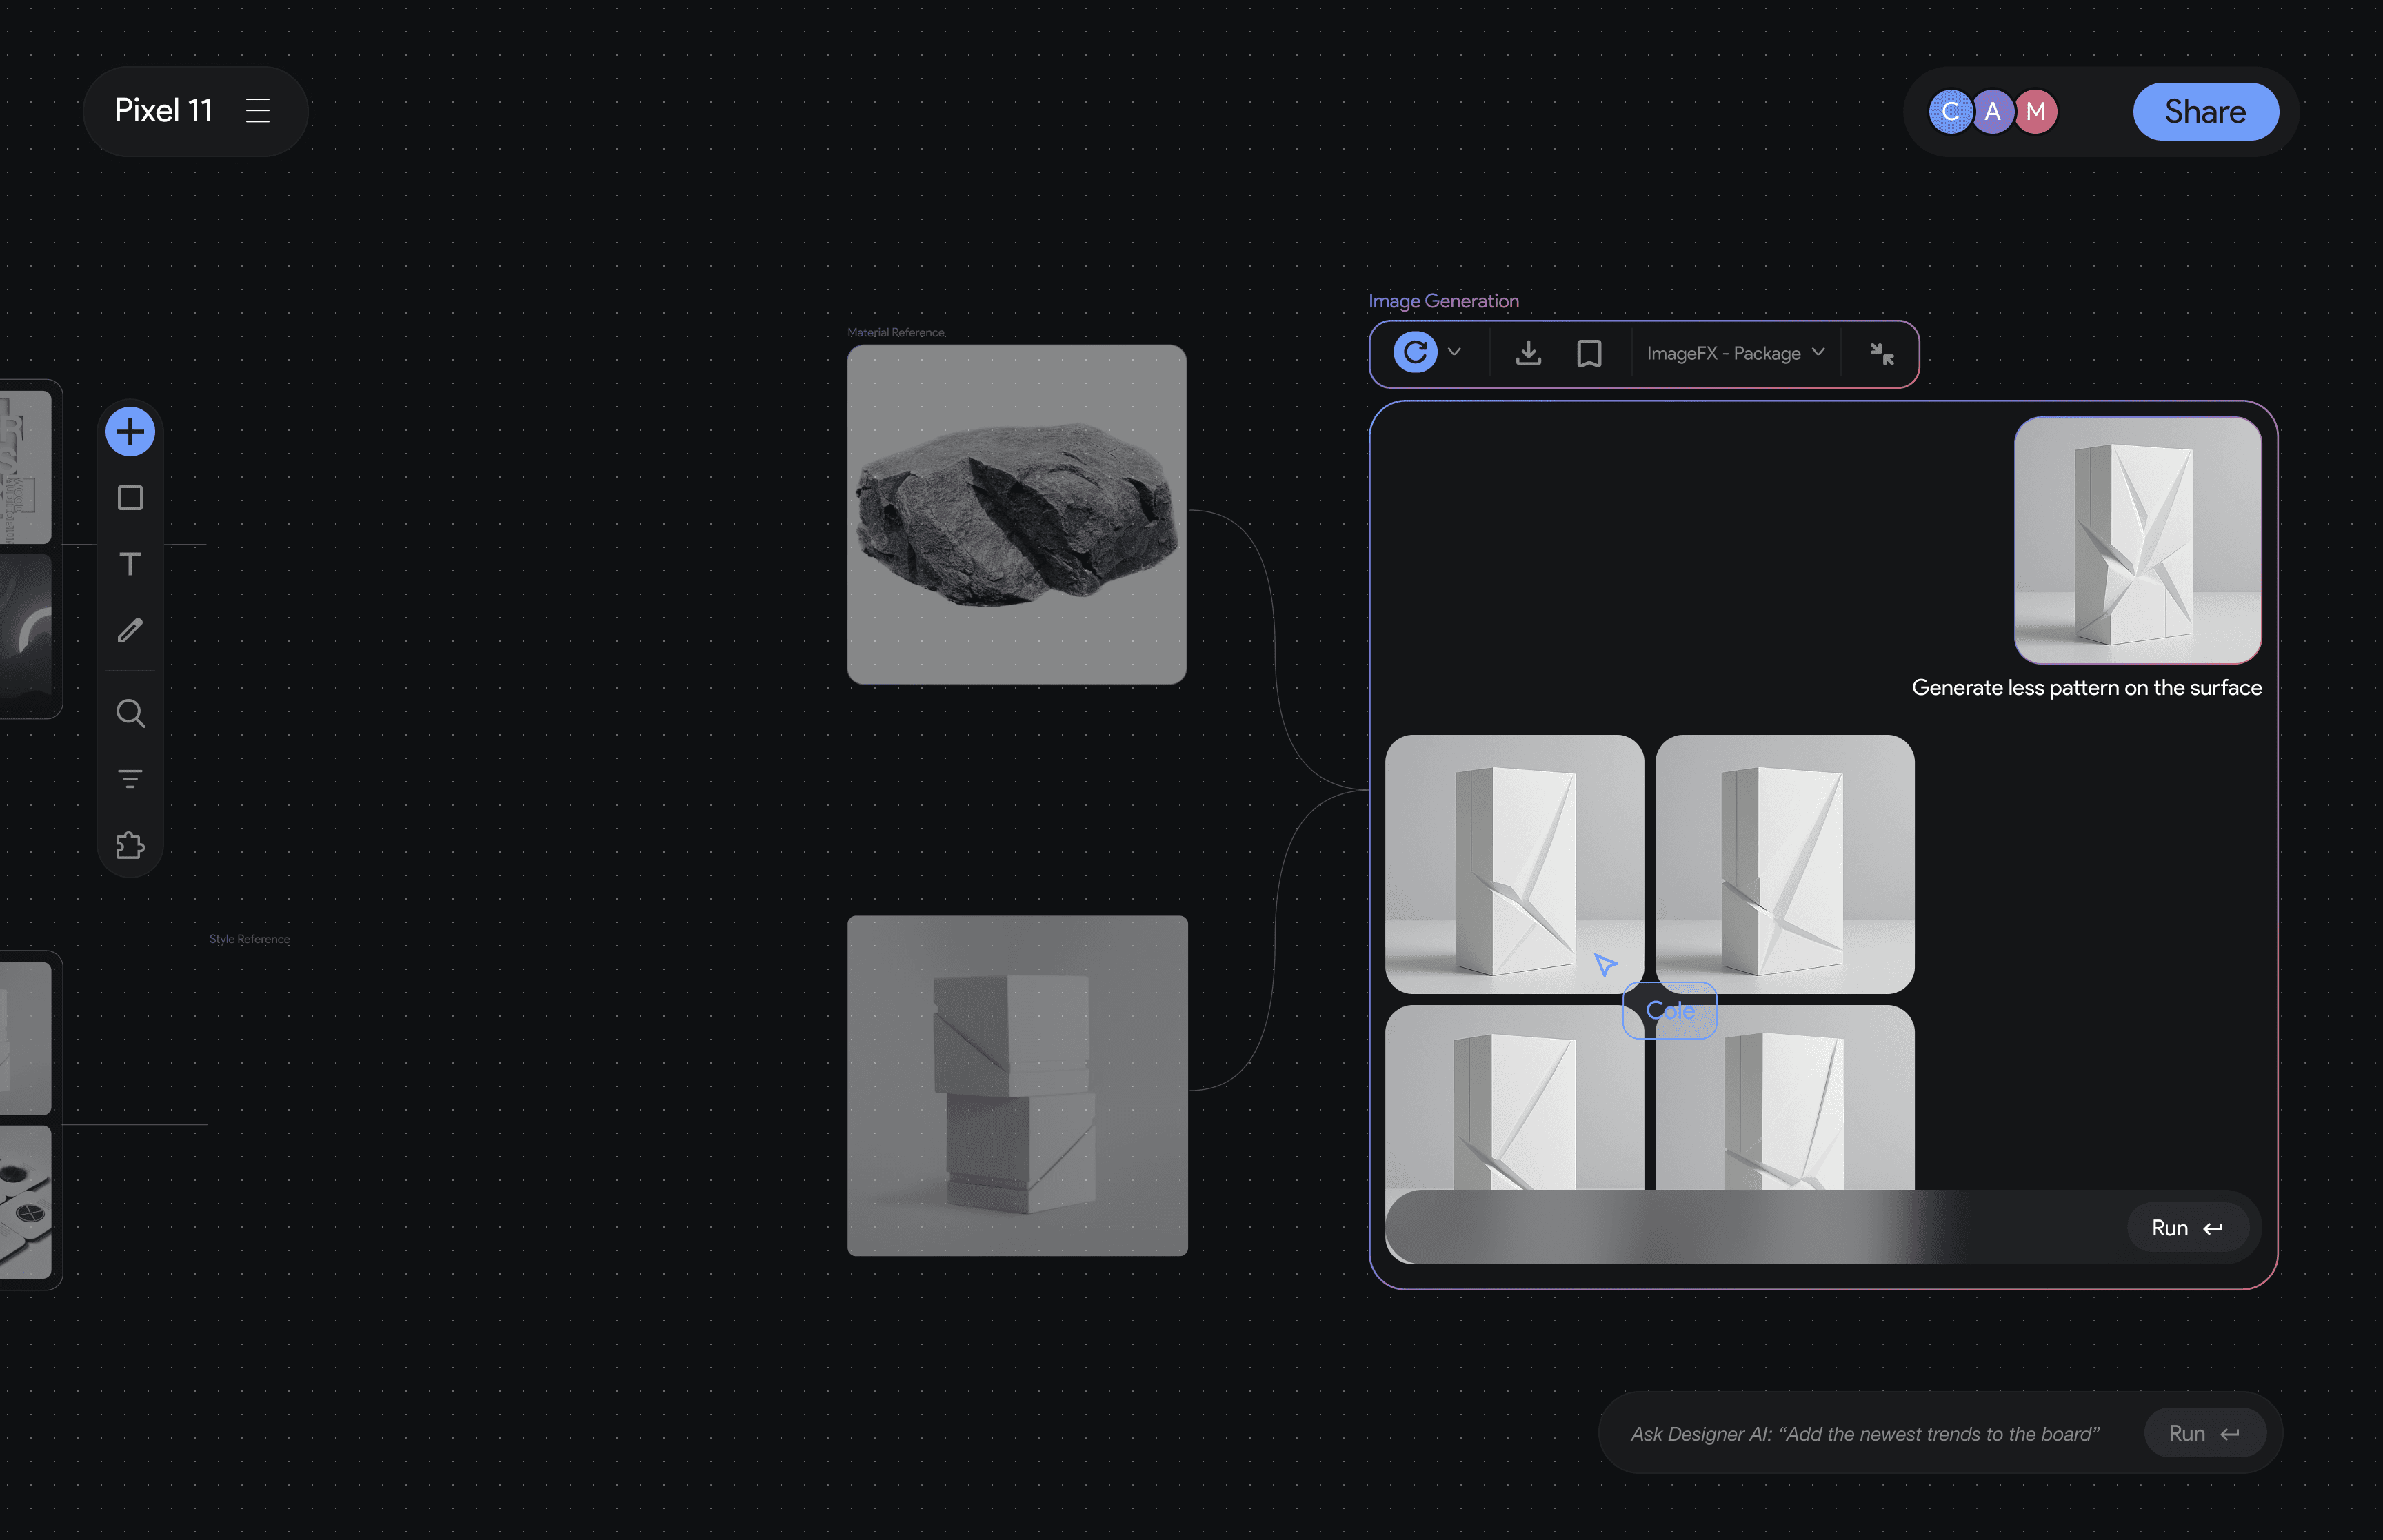This screenshot has height=1540, width=2383.
Task: Select the pencil draw tool
Action: point(130,630)
